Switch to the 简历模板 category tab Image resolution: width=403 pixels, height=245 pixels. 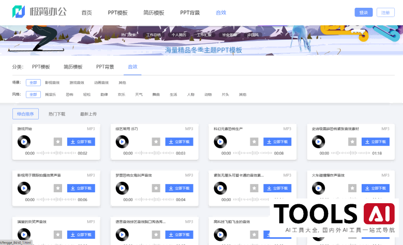click(73, 67)
